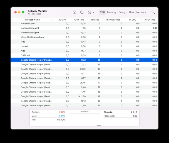Select Chrome Helper row with CPU time 1,90

[x=84, y=105]
